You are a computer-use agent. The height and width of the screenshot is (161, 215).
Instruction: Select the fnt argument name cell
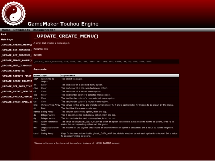coord(37,108)
